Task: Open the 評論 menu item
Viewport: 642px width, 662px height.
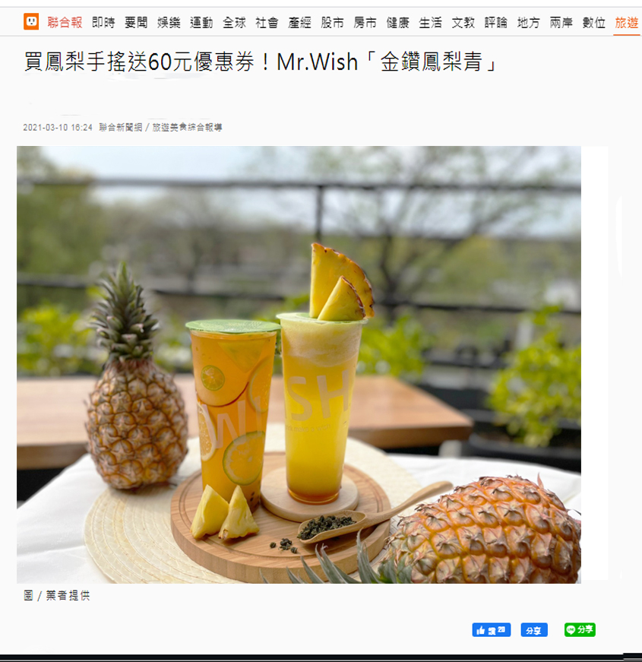Action: click(496, 22)
